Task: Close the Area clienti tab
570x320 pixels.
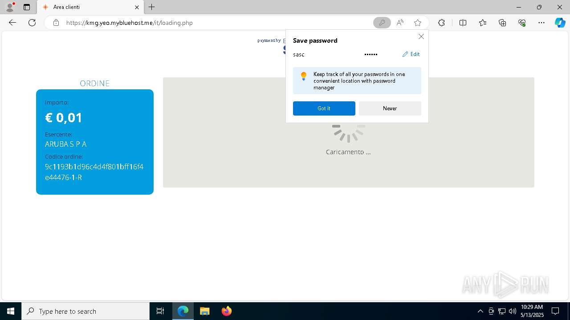Action: point(137,7)
